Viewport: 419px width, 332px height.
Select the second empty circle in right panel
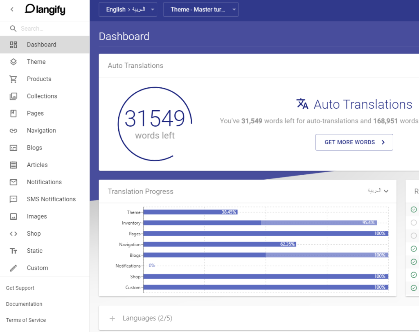click(x=413, y=235)
